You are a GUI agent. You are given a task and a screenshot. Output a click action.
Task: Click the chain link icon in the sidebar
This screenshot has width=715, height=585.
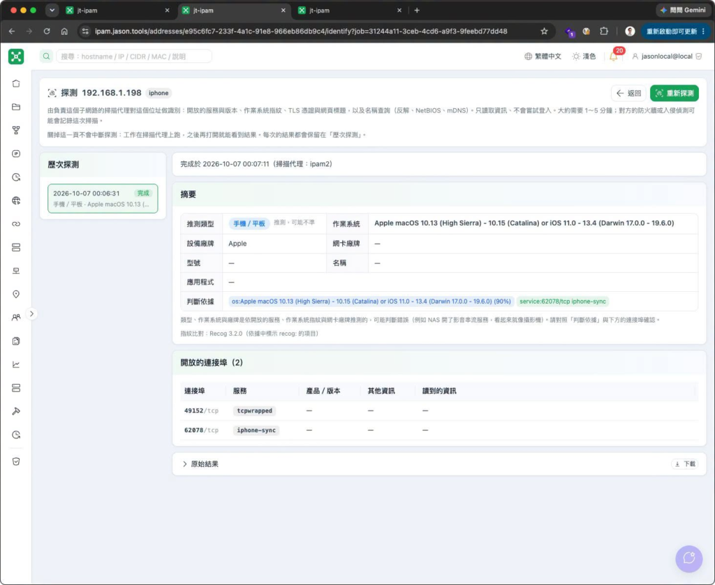pyautogui.click(x=16, y=224)
